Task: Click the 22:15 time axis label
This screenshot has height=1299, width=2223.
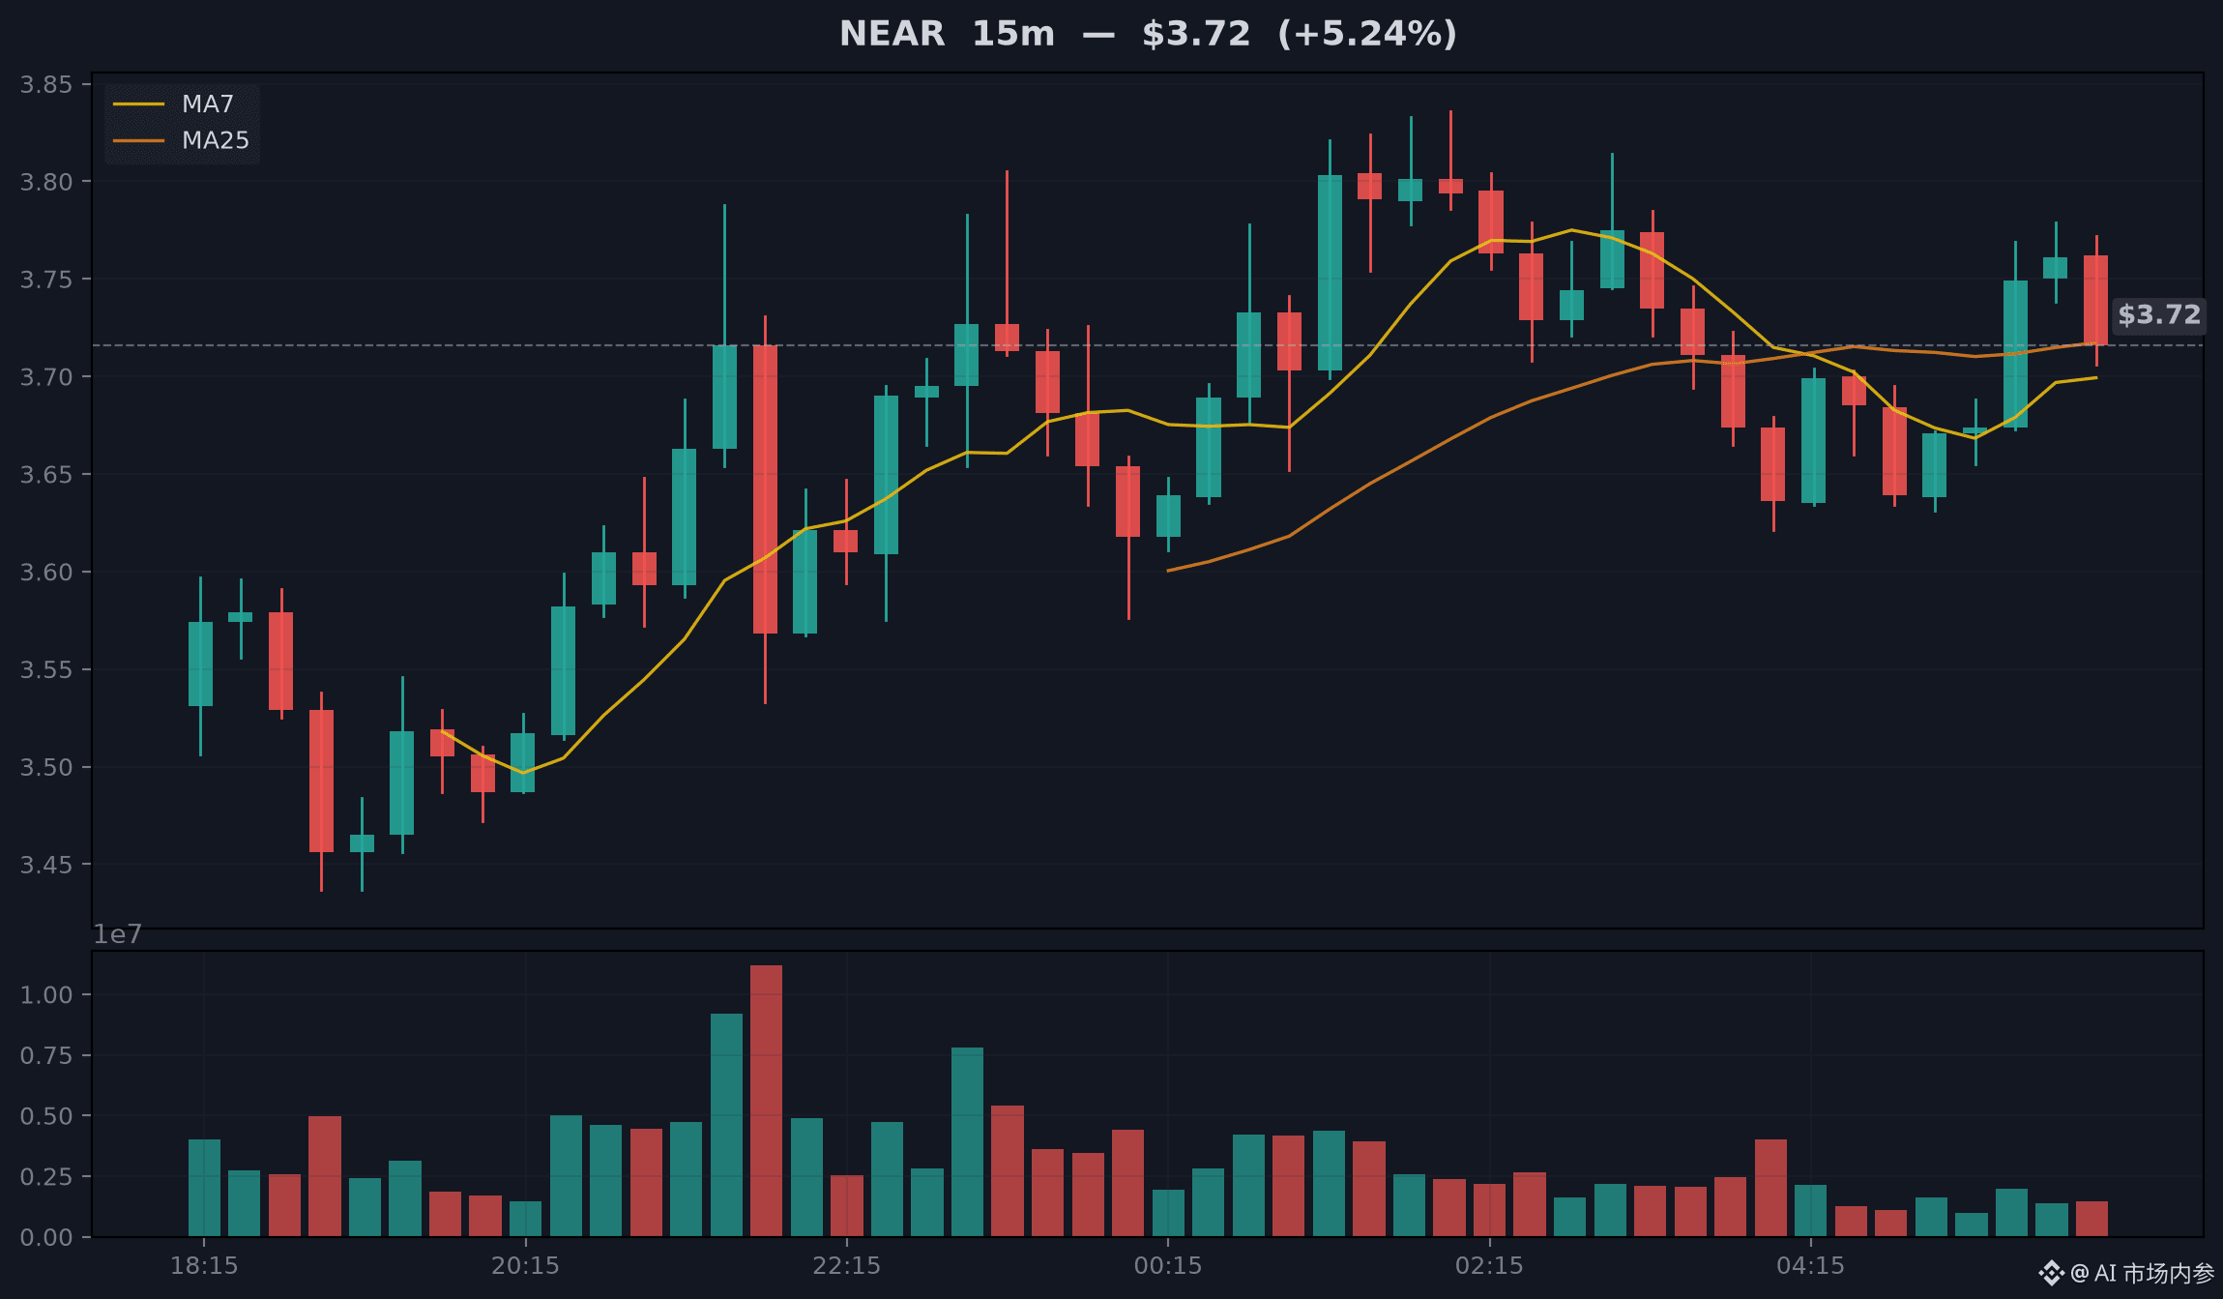Action: 846,1265
